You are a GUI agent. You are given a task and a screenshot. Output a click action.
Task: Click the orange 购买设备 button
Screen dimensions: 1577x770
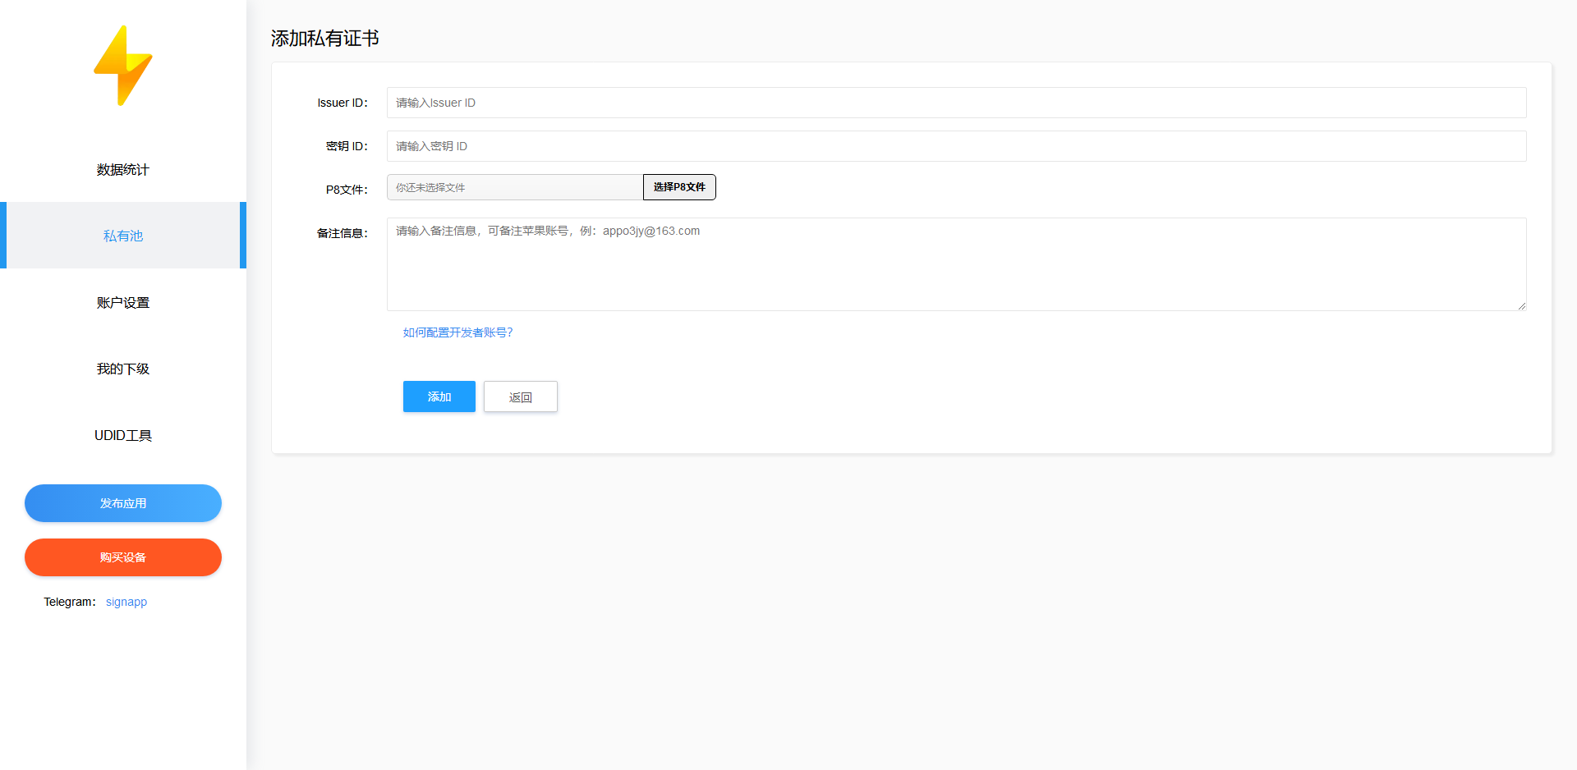pyautogui.click(x=123, y=557)
